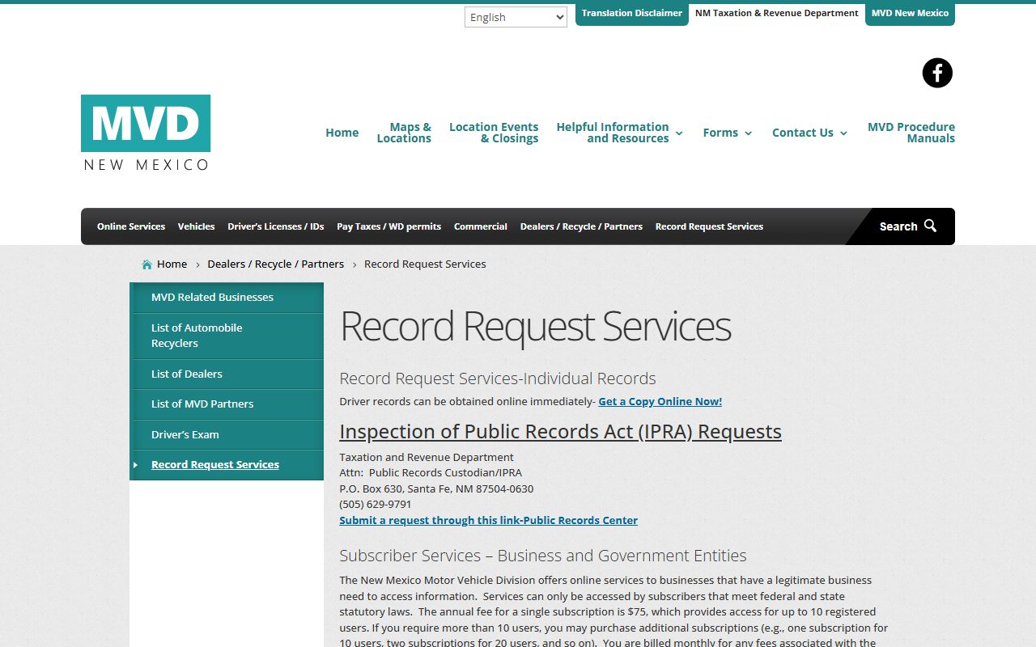Click the search magnifier icon
The width and height of the screenshot is (1036, 647).
pos(930,226)
